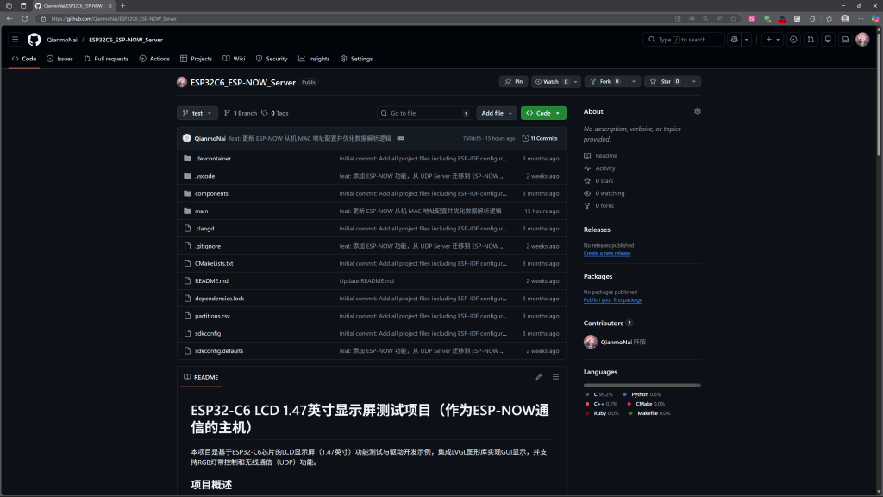
Task: Click the Type / to search box
Action: (683, 40)
